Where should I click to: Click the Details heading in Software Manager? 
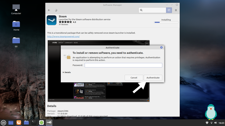(52, 106)
